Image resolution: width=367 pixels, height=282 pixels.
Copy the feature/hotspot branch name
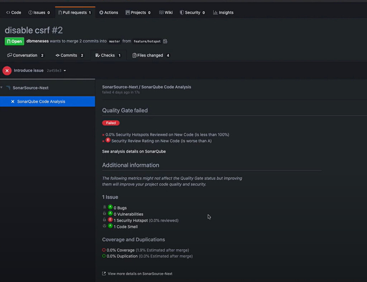(x=165, y=41)
